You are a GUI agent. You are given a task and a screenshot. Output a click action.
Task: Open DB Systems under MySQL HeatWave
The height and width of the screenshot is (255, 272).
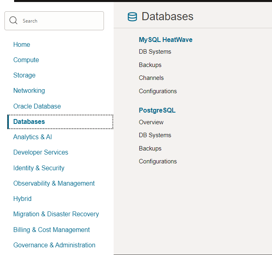click(x=155, y=52)
